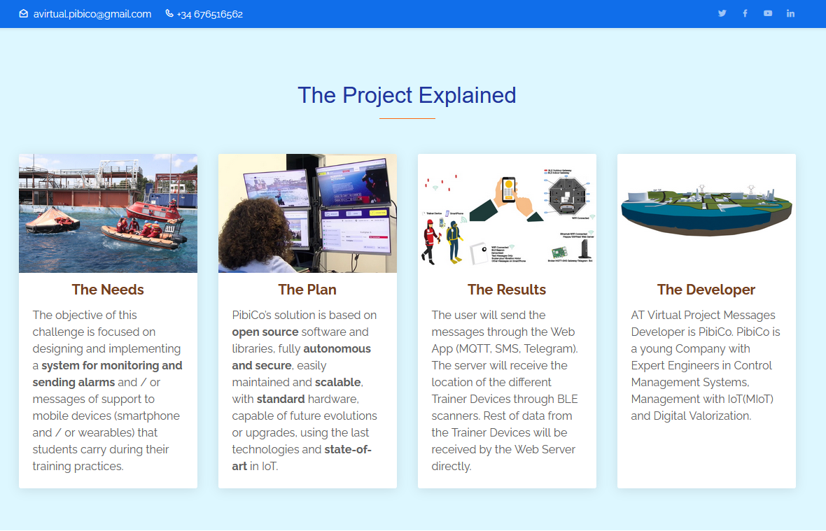The width and height of the screenshot is (826, 531).
Task: Click The Developer card title
Action: coord(706,290)
